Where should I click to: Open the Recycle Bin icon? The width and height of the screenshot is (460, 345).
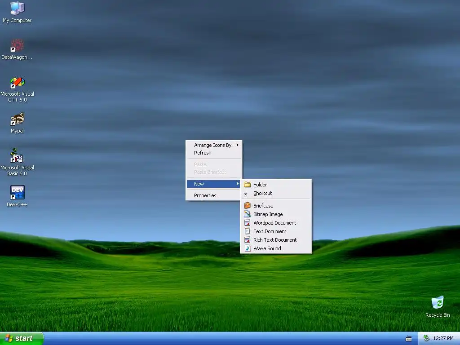click(x=438, y=302)
